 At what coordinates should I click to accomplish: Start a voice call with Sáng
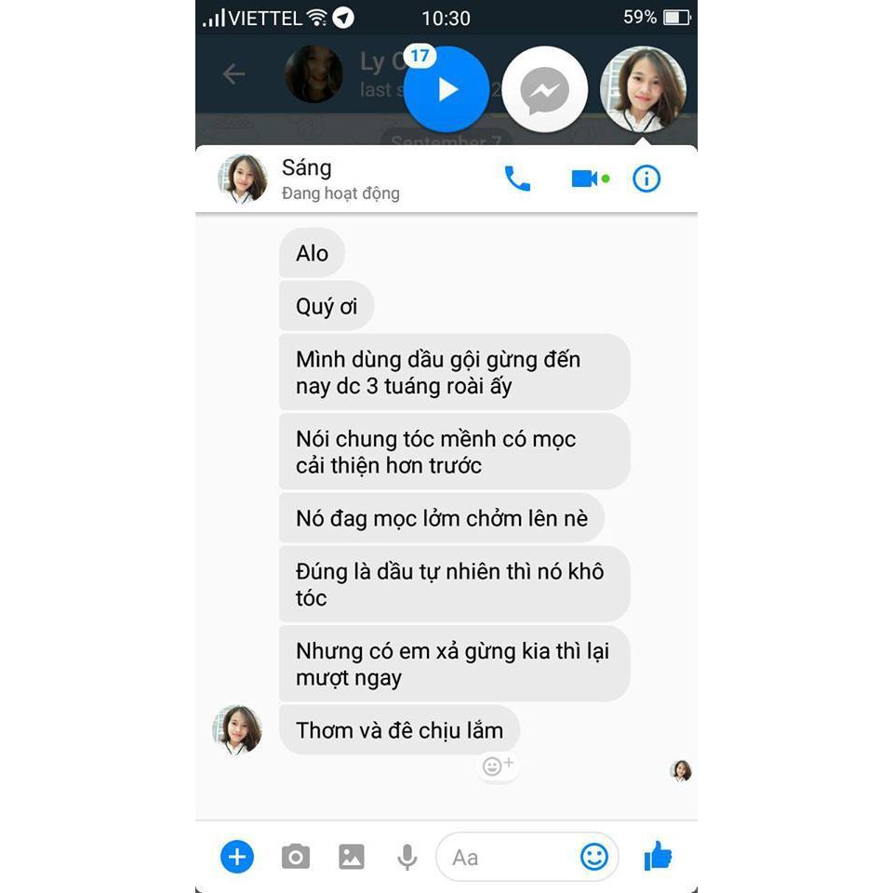pyautogui.click(x=517, y=179)
